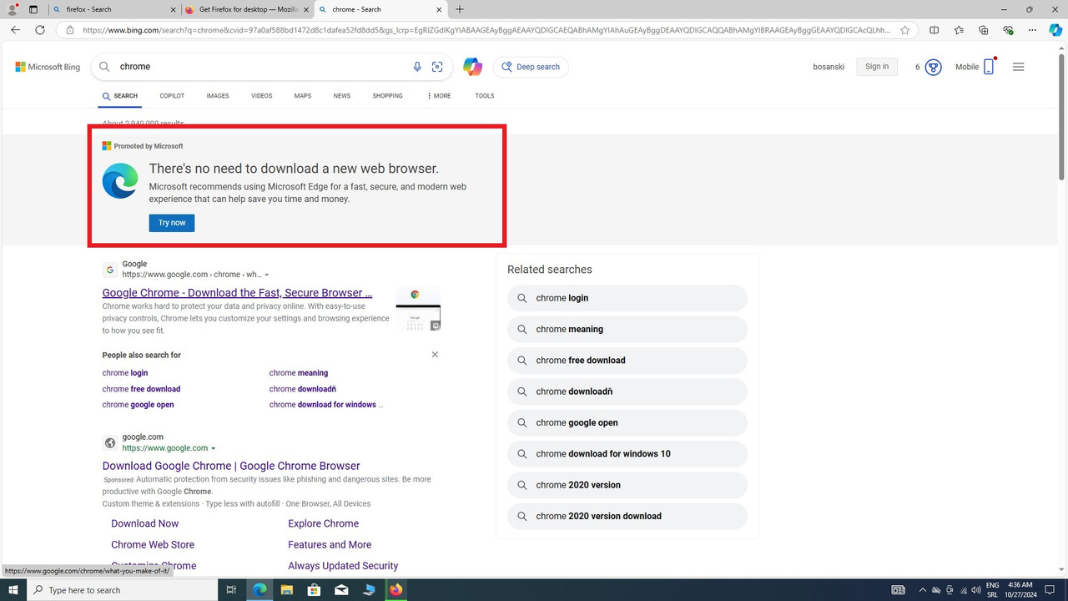Expand dropdown next to https://www.google.com sponsored URL
The width and height of the screenshot is (1068, 601).
click(x=214, y=448)
